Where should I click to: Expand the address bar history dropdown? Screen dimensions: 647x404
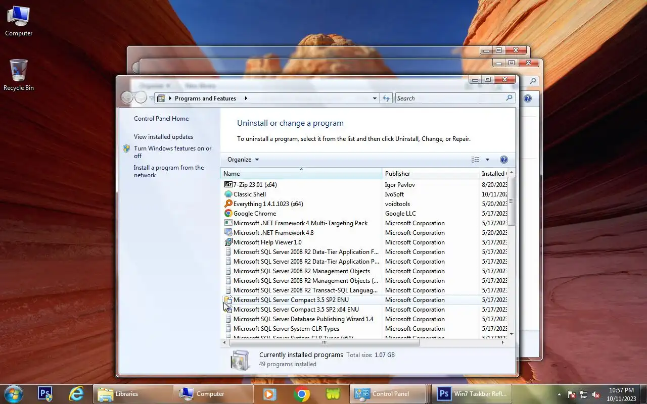pos(375,98)
